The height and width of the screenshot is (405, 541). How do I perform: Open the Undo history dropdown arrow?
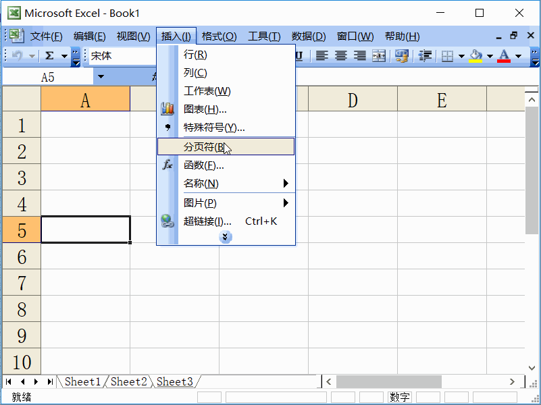[32, 56]
